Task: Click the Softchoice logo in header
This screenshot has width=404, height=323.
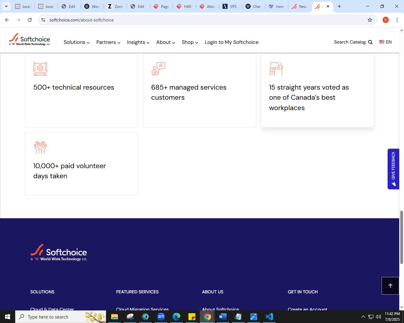Action: (30, 39)
